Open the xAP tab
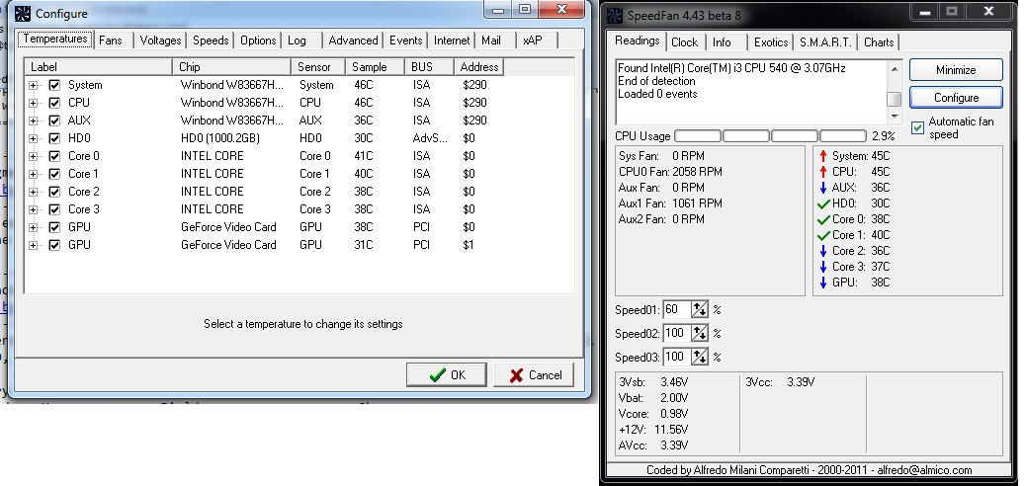The width and height of the screenshot is (1025, 486). point(538,40)
